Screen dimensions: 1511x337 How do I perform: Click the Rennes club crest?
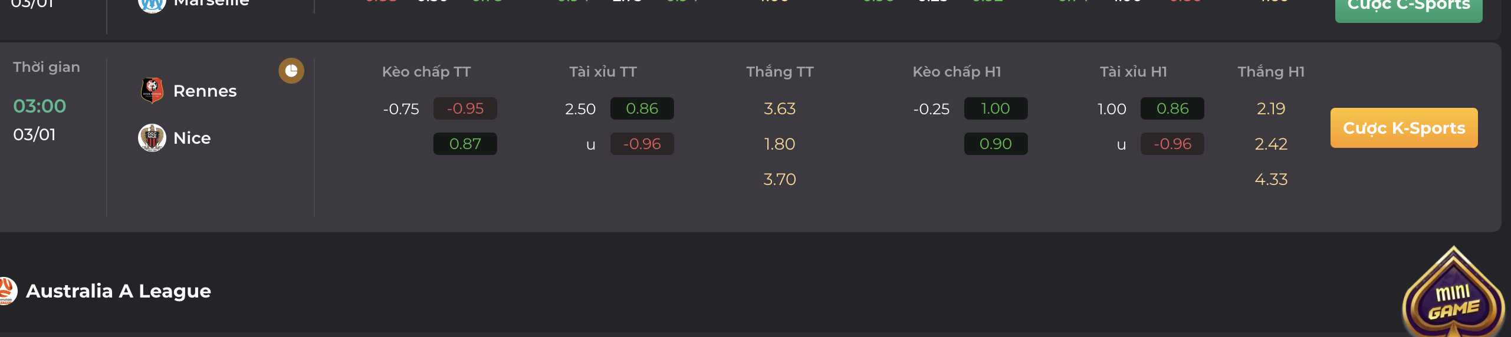[x=152, y=91]
